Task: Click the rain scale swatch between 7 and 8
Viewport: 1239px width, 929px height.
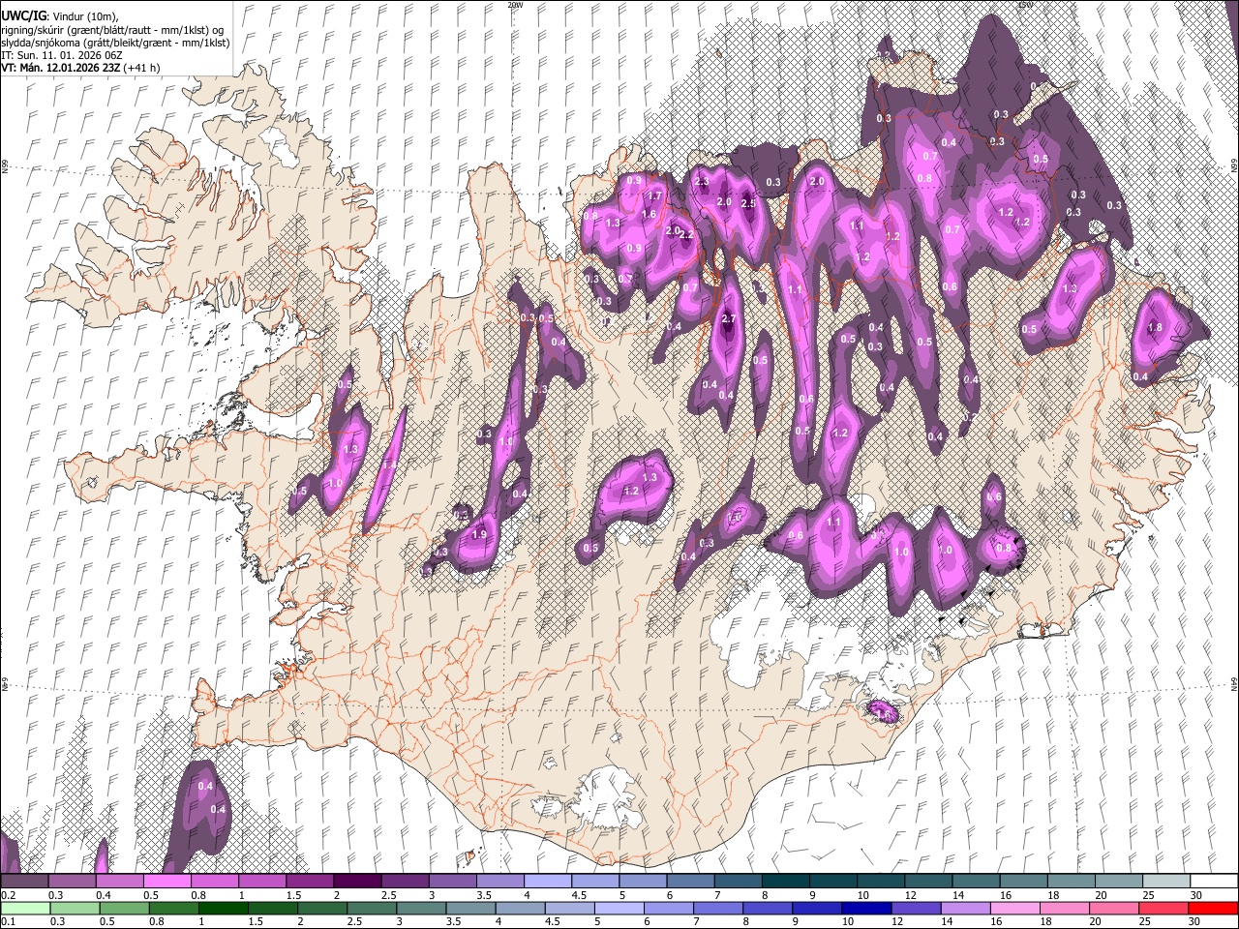Action: tap(719, 908)
